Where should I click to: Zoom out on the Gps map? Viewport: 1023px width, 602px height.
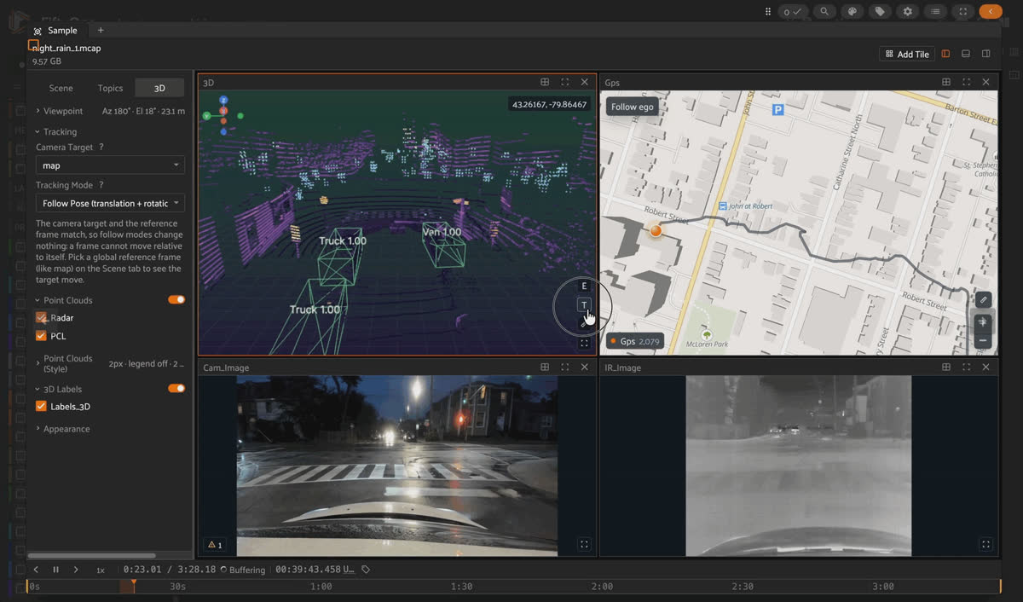(983, 340)
